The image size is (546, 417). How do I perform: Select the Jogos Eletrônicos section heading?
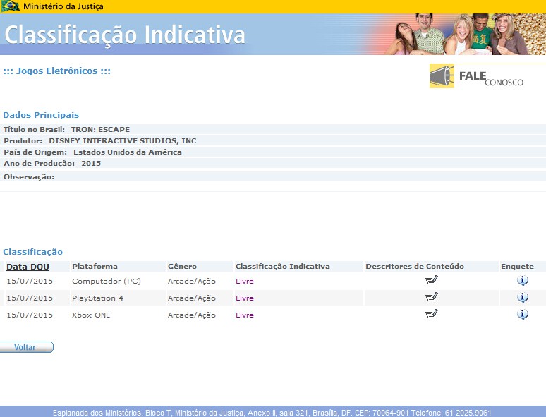(56, 71)
